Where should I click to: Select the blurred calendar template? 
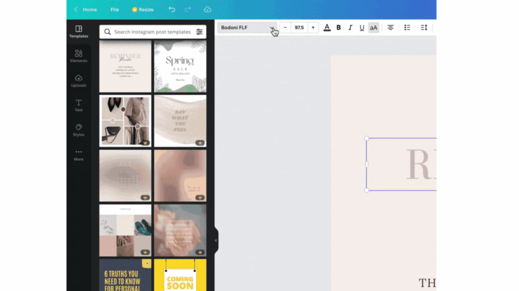125,176
